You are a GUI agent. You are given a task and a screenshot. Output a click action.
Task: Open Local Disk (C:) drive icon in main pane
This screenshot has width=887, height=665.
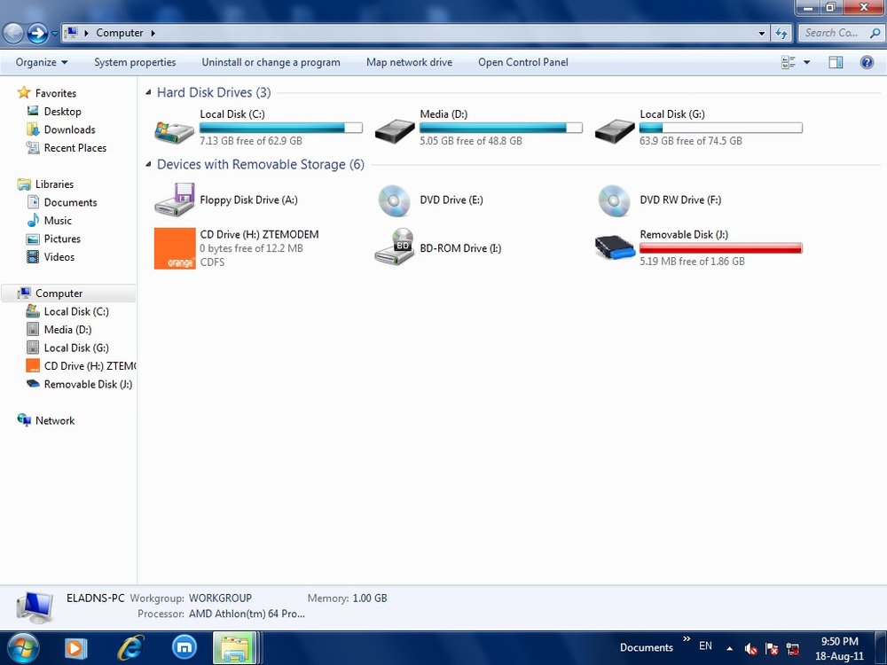[174, 132]
